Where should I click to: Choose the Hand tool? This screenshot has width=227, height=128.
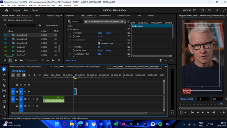[x=4, y=107]
